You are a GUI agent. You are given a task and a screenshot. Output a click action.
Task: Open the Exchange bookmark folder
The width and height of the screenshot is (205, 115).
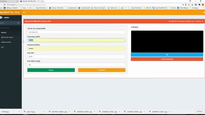[x=194, y=8]
